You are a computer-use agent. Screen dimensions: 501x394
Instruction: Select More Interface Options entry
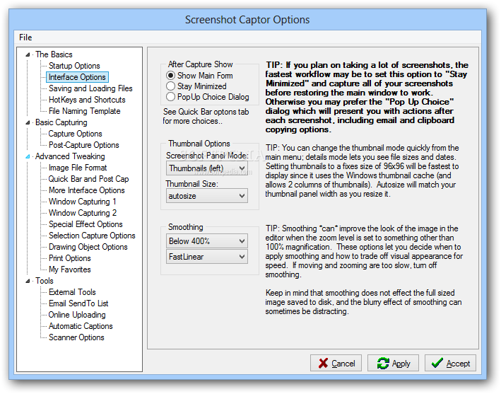click(x=87, y=190)
